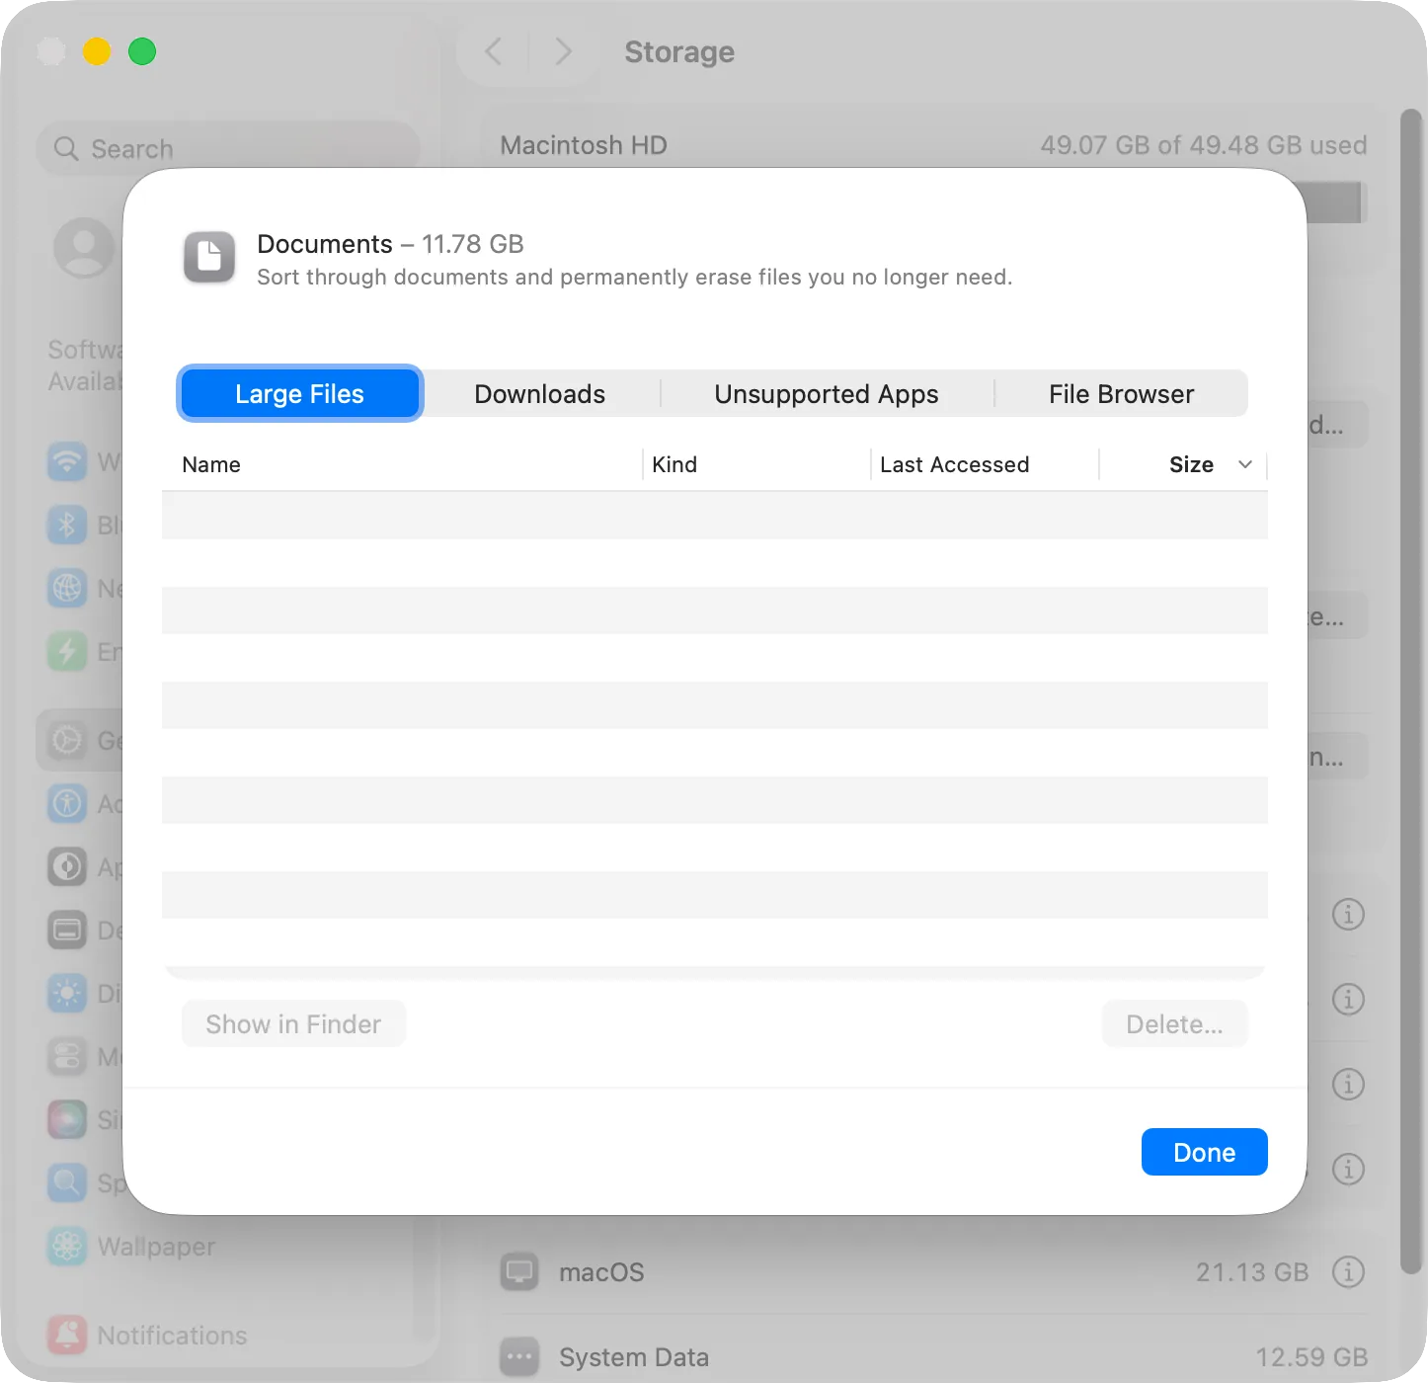This screenshot has width=1428, height=1383.
Task: Open the Wi-Fi icon in the sidebar
Action: (67, 461)
